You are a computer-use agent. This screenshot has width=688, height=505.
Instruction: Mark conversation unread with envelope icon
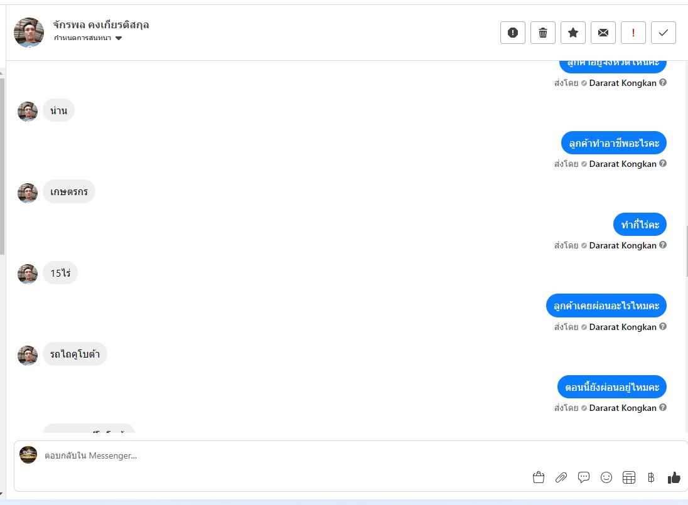click(603, 33)
